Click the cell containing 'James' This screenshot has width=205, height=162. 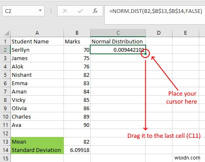pos(37,58)
